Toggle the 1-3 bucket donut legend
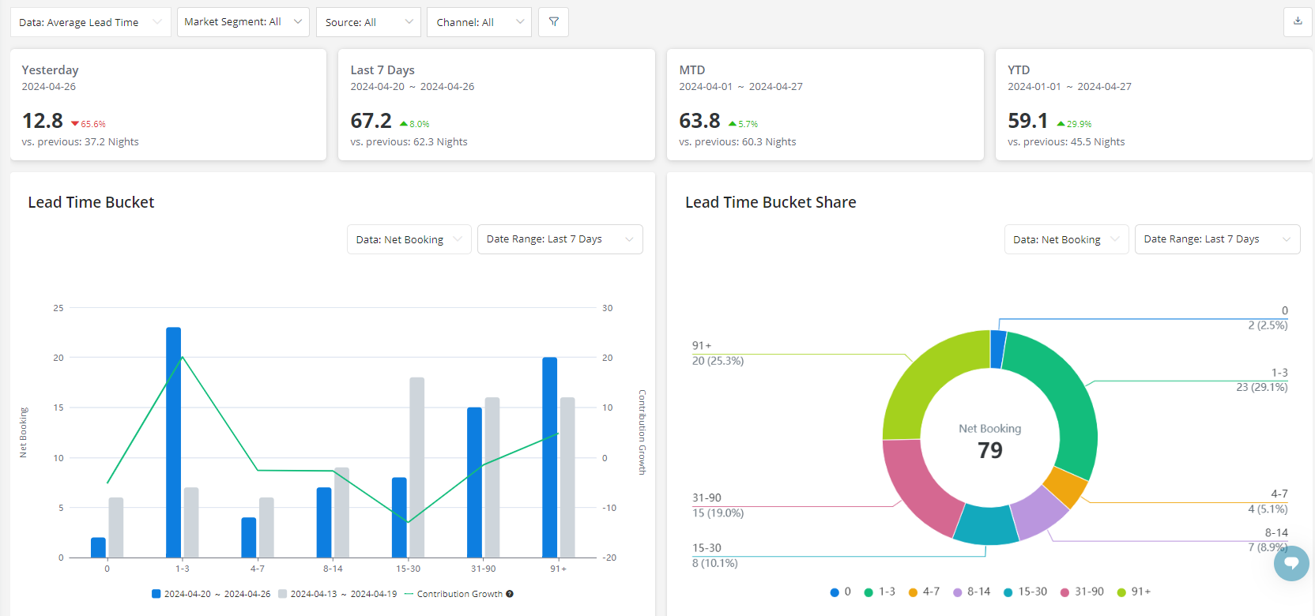The height and width of the screenshot is (616, 1315). pyautogui.click(x=880, y=592)
